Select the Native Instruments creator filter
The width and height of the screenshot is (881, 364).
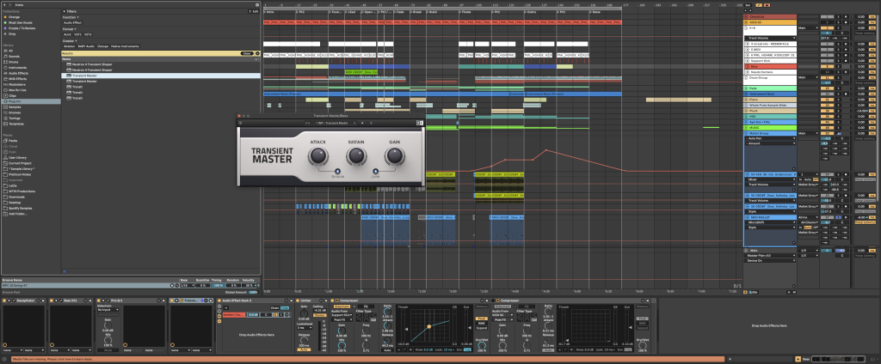(x=124, y=45)
